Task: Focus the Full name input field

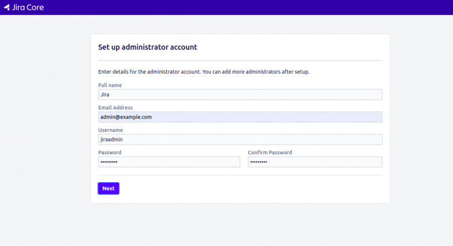Action: click(240, 95)
